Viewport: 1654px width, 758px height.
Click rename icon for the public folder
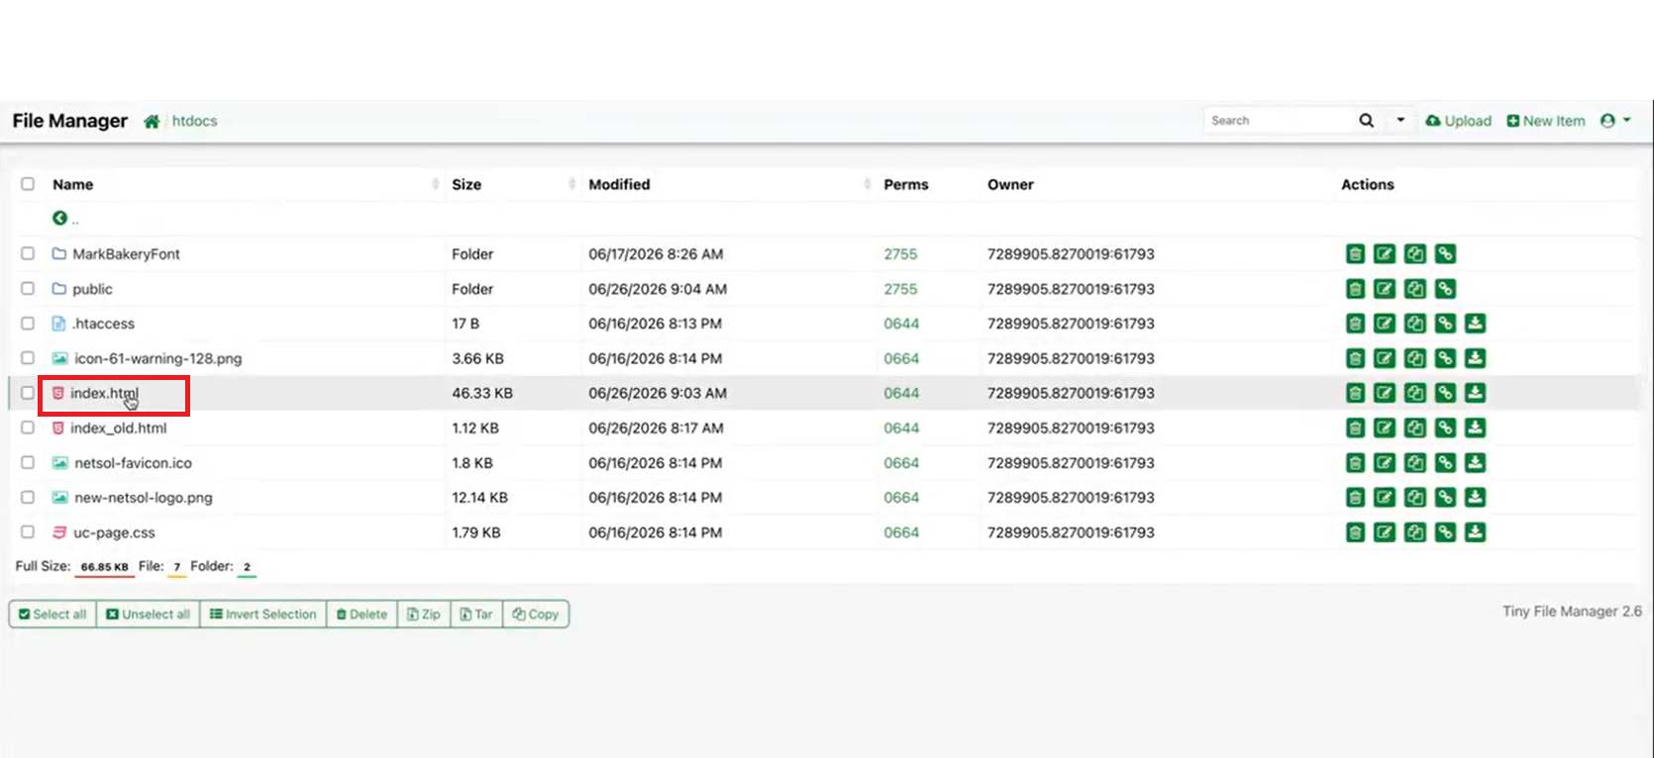tap(1385, 289)
